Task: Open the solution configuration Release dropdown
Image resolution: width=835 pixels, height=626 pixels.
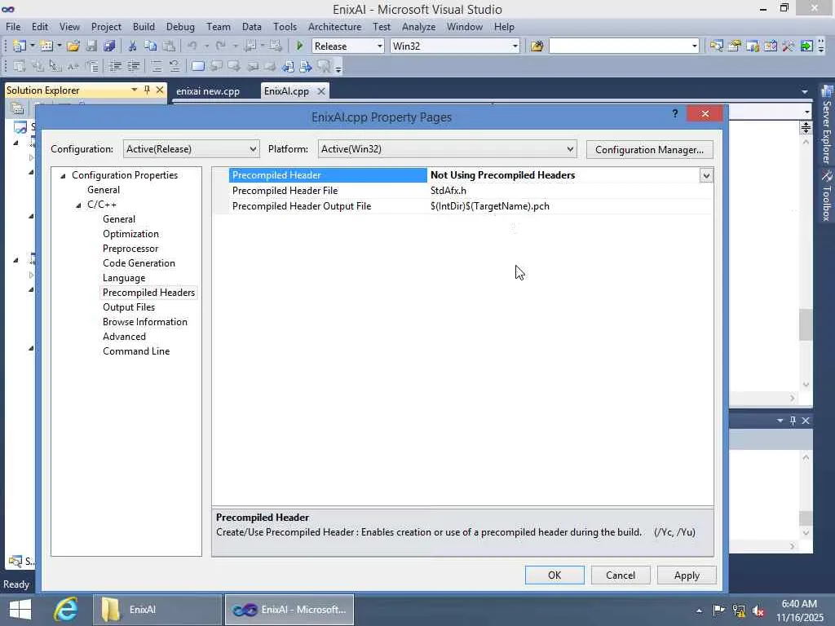Action: 380,46
